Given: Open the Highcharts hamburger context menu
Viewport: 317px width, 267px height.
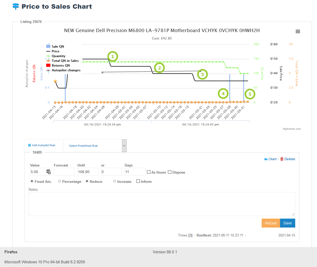Looking at the screenshot, I should 298,32.
